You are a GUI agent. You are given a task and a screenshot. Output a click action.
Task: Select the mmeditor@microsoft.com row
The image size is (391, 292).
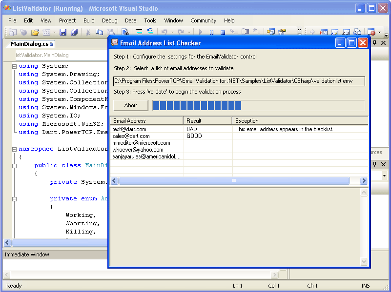[239, 143]
